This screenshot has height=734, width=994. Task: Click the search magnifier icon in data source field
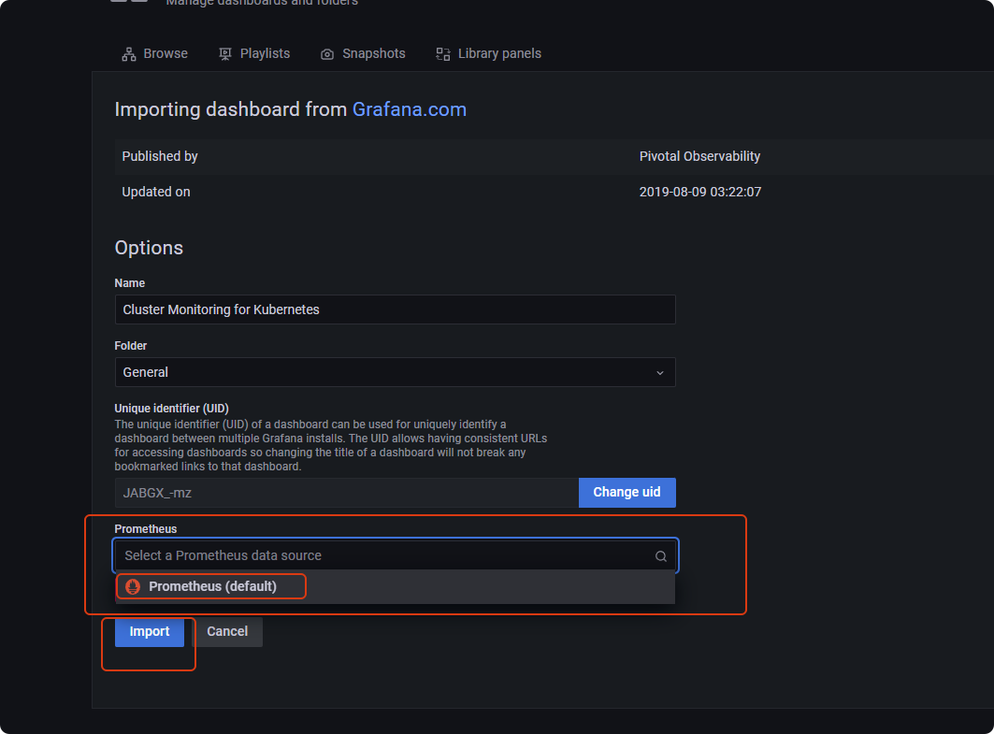[660, 556]
